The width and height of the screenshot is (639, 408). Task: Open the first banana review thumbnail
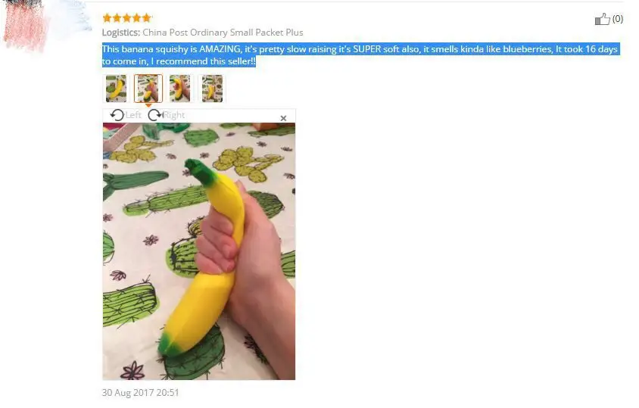click(116, 88)
